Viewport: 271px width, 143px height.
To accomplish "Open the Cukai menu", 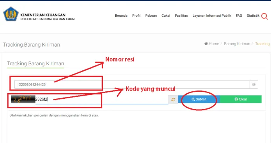I will click(166, 16).
